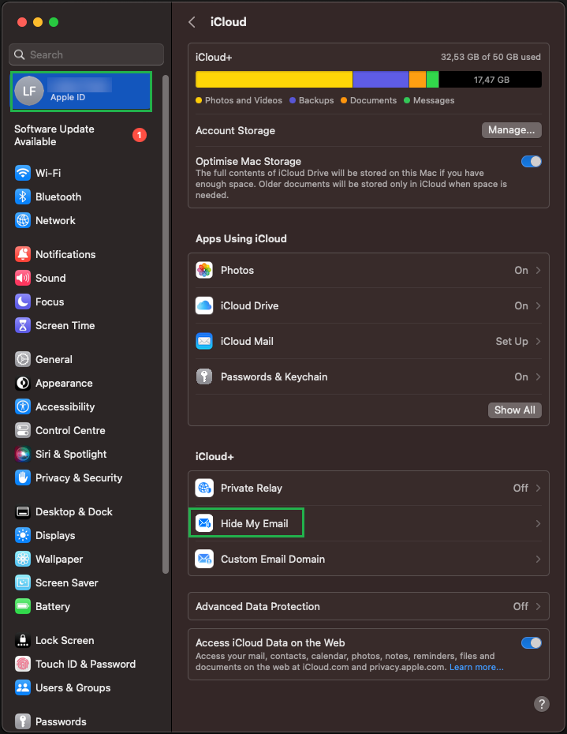567x734 pixels.
Task: Click yellow Photos and Videos storage segment
Action: (x=274, y=79)
